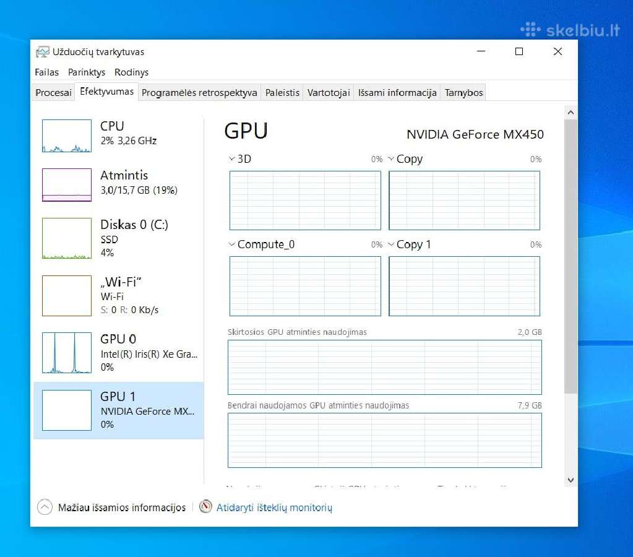Click the NVIDIA GeForce MX450 heading
The image size is (633, 557).
click(x=475, y=134)
